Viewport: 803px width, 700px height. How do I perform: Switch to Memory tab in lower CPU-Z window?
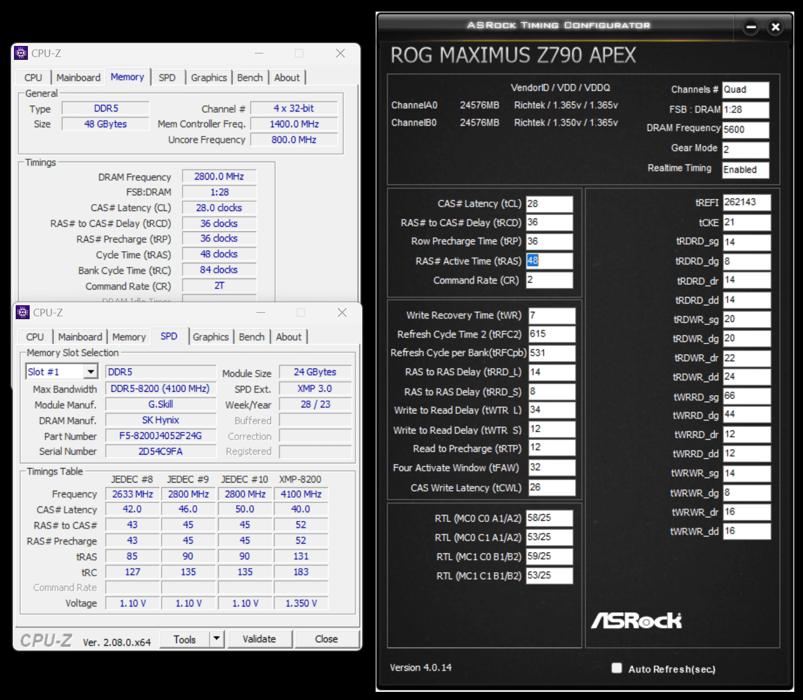(x=129, y=337)
